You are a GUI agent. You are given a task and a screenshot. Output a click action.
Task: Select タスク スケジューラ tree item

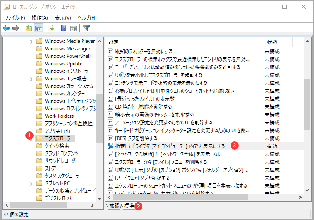pyautogui.click(x=62, y=176)
